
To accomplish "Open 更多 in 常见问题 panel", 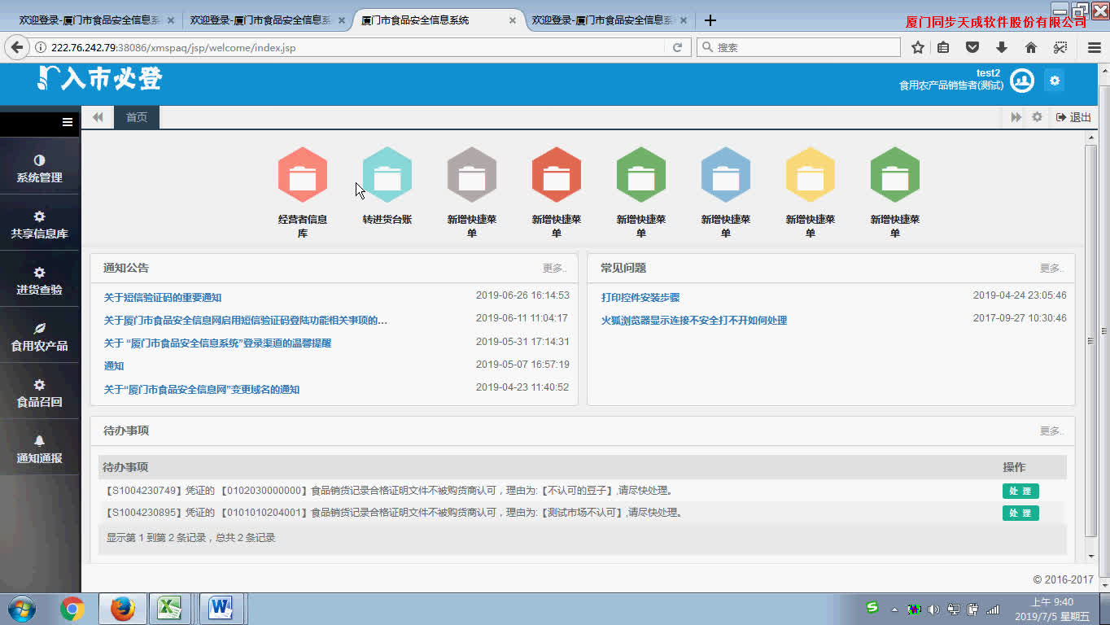I will [x=1051, y=268].
